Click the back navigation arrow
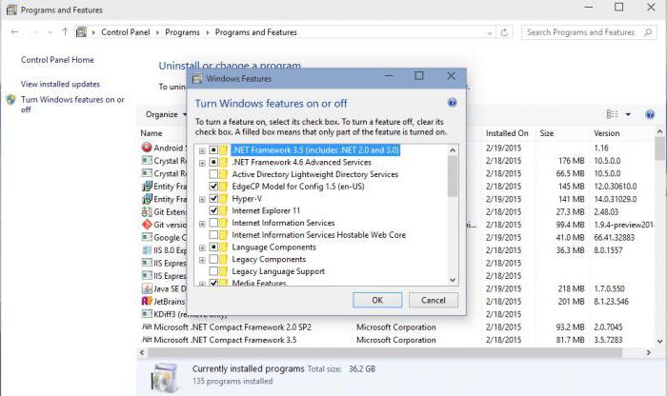667x396 pixels. click(14, 32)
